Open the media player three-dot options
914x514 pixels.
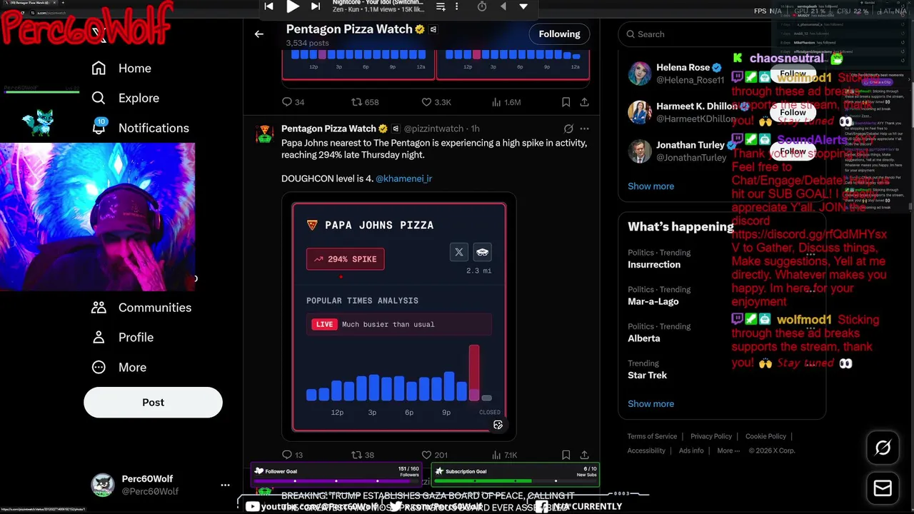[x=458, y=6]
